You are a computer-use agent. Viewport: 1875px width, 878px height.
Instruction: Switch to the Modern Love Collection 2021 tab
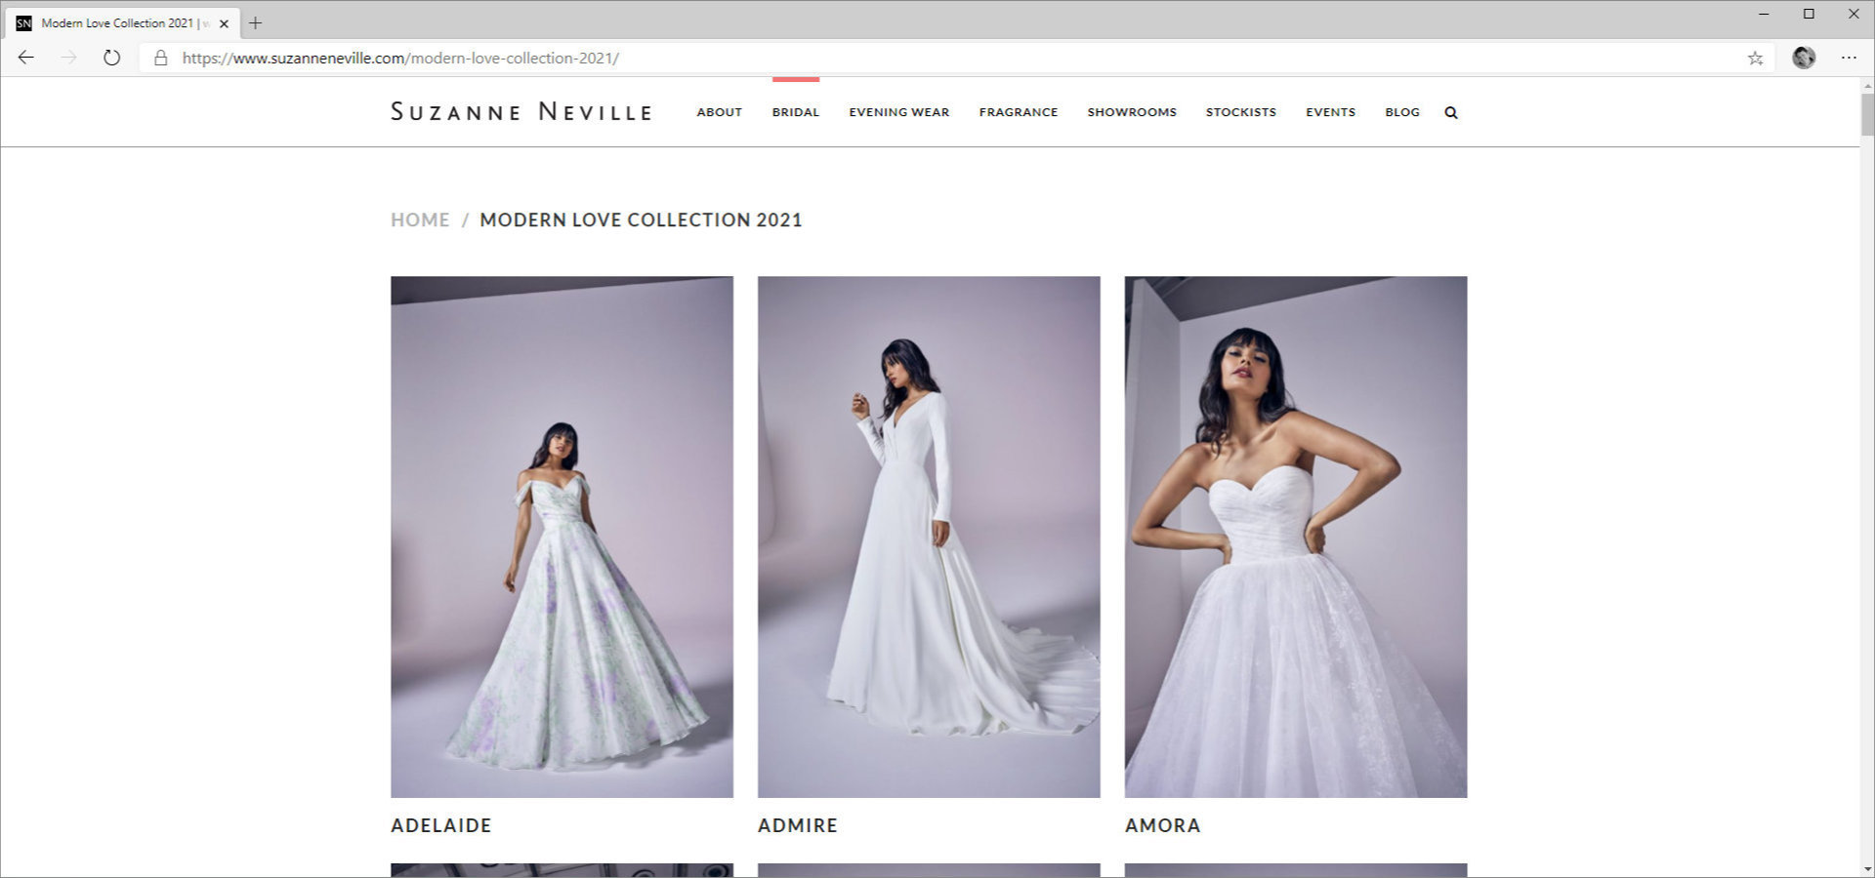click(117, 22)
